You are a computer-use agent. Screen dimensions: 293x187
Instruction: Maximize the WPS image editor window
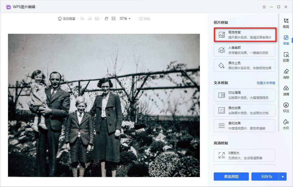(279, 7)
